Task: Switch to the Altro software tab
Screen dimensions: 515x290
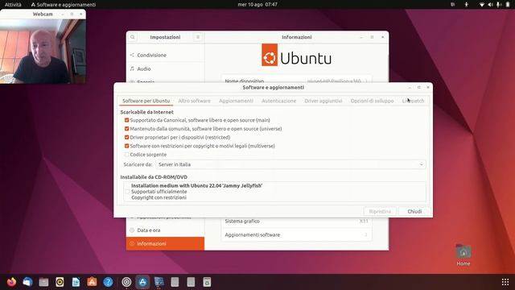Action: coord(194,101)
